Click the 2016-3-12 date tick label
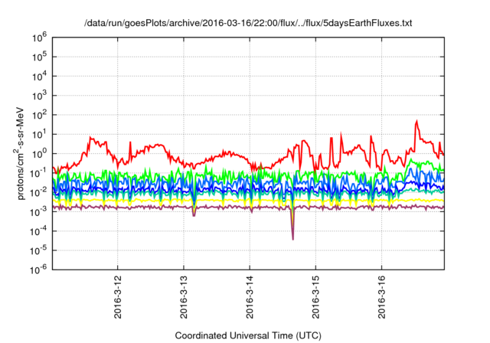This screenshot has width=490, height=343. [x=118, y=297]
